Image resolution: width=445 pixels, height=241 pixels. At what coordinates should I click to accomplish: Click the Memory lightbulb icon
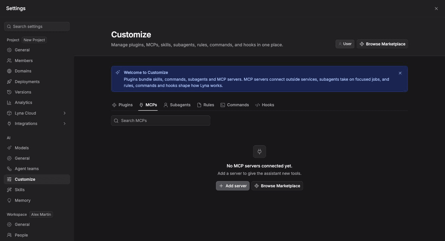9,200
